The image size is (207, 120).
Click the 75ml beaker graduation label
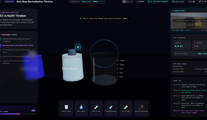[x=121, y=69]
